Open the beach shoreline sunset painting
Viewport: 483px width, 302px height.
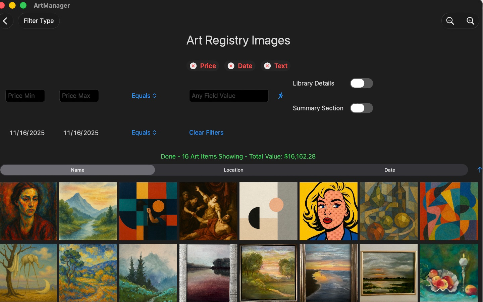(328, 273)
